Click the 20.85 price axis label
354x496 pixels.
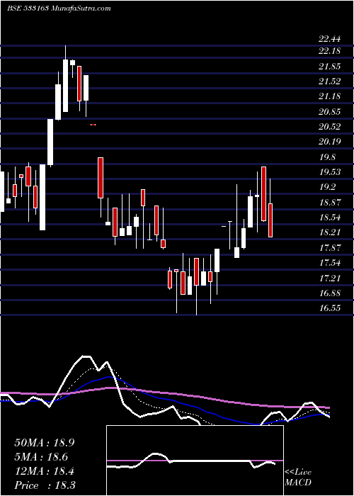330,112
